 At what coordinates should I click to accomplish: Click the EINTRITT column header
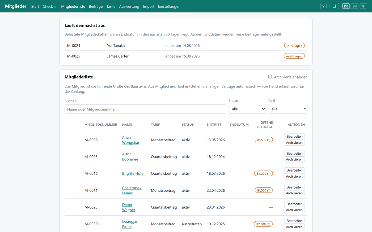pos(214,125)
